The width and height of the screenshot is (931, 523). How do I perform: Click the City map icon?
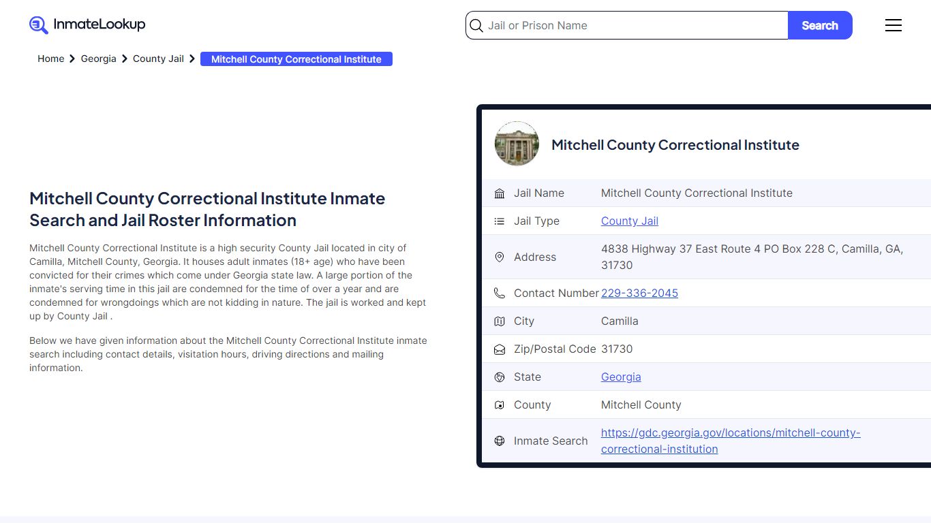coord(500,321)
